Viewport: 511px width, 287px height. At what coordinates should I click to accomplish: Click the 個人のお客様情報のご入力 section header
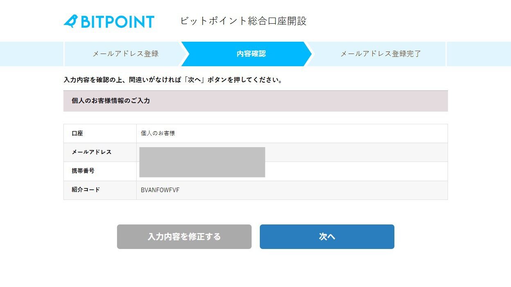point(111,101)
